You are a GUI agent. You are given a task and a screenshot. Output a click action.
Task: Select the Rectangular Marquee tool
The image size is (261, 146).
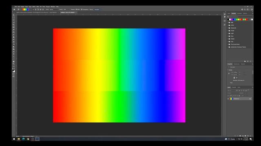click(x=13, y=17)
